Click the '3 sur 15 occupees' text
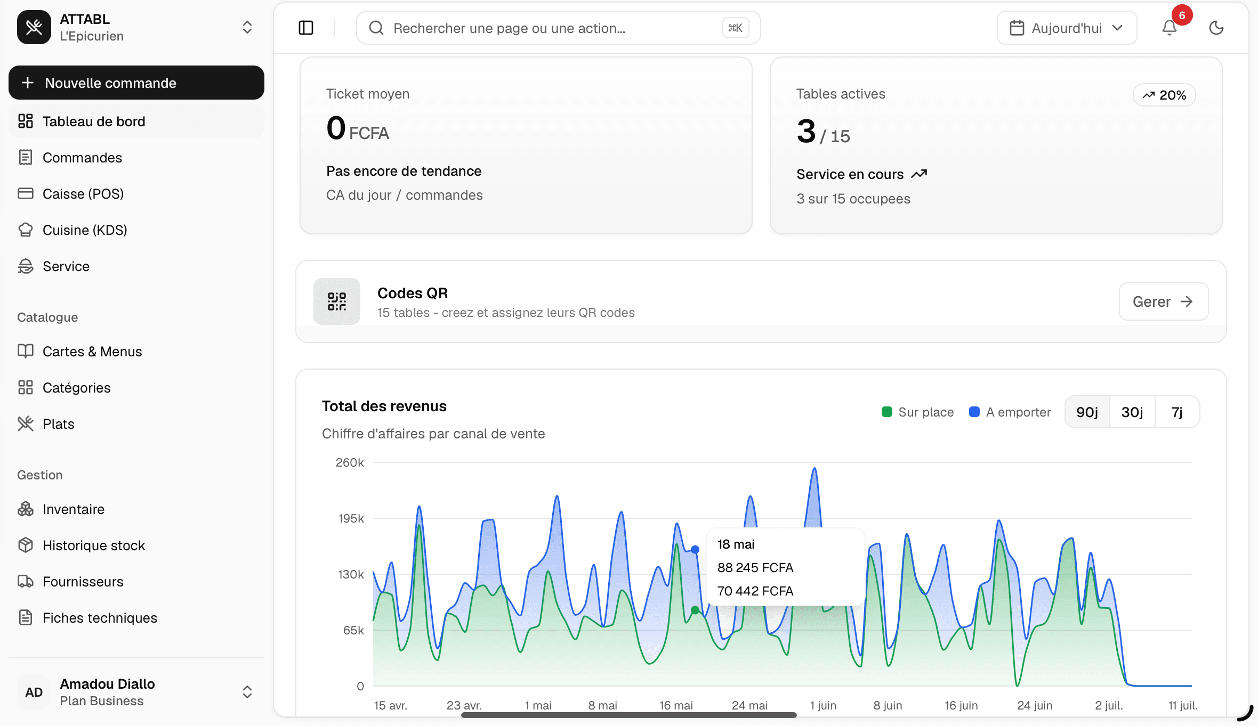 853,199
